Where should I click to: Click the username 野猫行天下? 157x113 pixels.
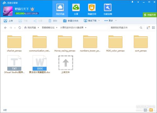(22, 9)
